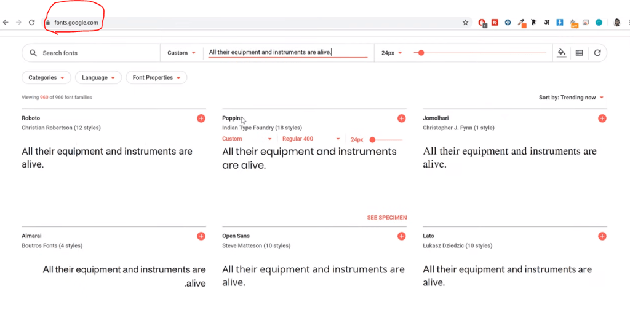Open the Chrome profile avatar
The image size is (630, 324).
(x=617, y=23)
